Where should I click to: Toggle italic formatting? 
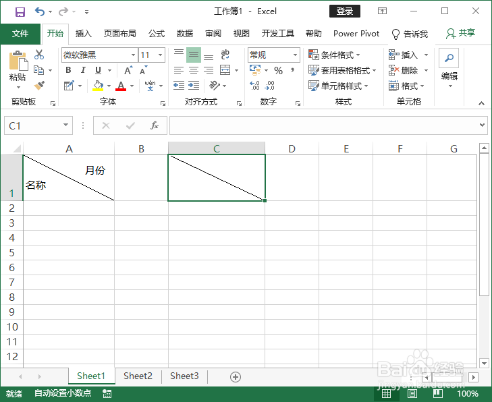83,70
